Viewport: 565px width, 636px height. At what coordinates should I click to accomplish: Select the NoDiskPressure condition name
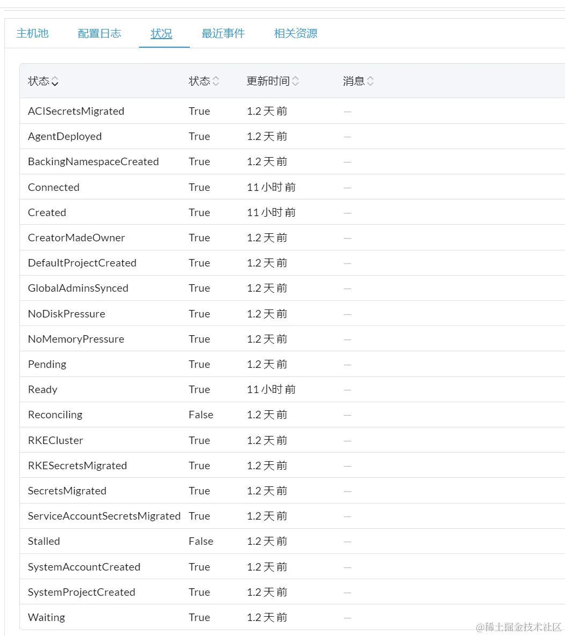[67, 314]
